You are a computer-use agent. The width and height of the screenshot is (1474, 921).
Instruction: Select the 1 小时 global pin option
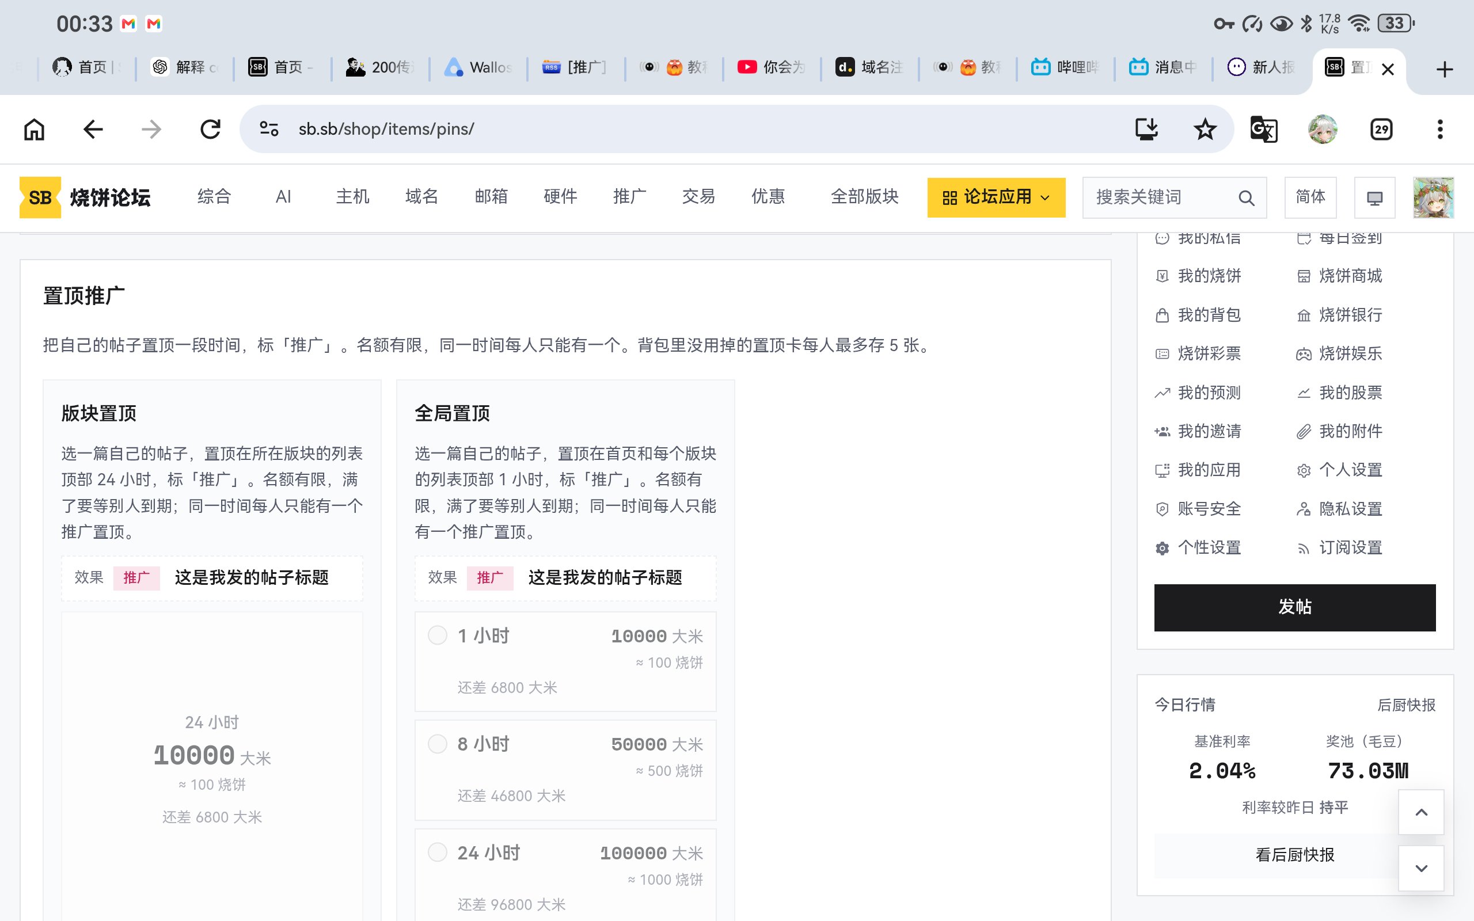565,661
